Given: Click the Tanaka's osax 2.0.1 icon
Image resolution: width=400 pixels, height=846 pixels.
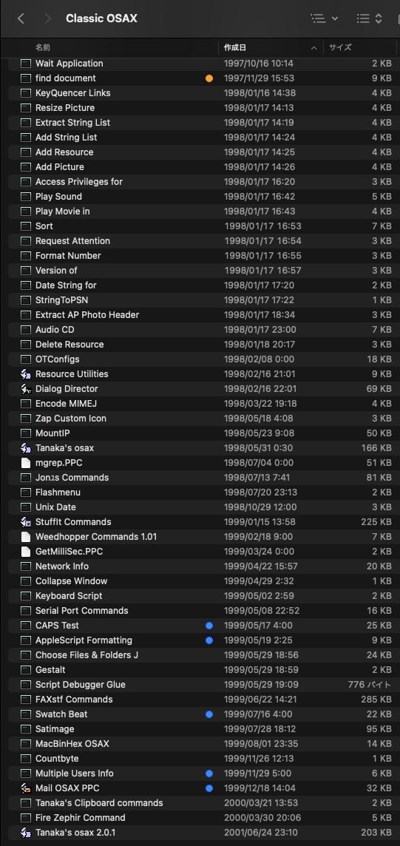Looking at the screenshot, I should point(25,833).
